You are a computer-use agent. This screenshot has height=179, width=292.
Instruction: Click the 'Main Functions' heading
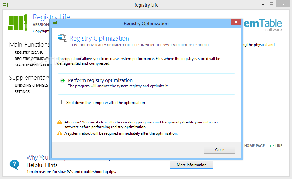[x=29, y=45]
